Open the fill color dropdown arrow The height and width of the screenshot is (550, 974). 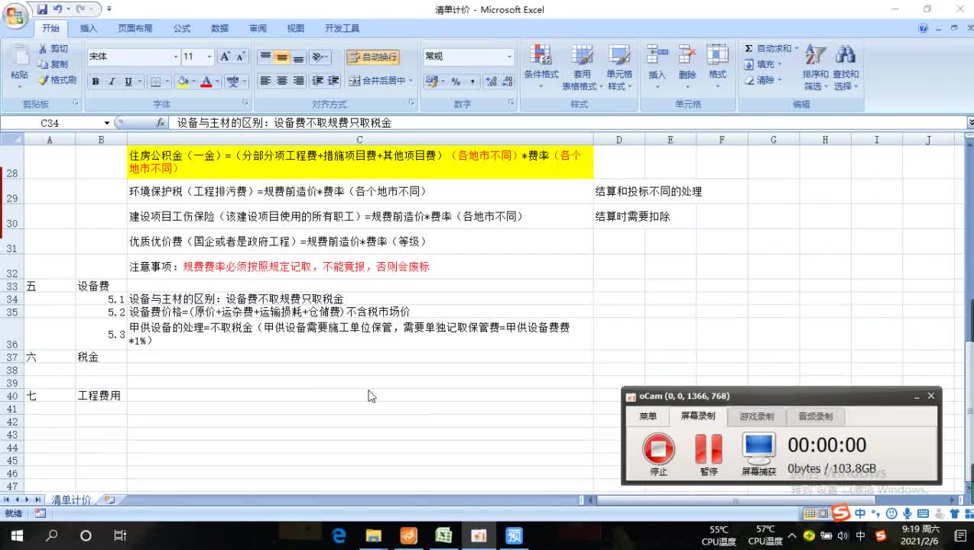pyautogui.click(x=193, y=82)
